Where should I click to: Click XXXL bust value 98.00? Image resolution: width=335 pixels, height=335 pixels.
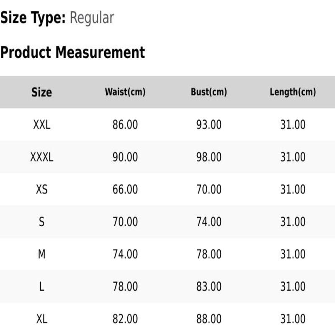click(x=209, y=157)
